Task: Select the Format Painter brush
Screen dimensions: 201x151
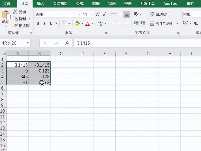Action: coord(15,26)
